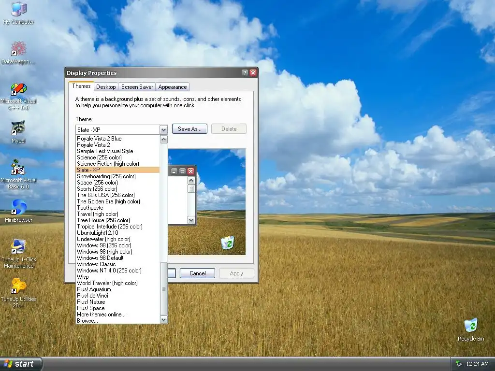The image size is (495, 371).
Task: Pick Sample Test Visual Style
Action: tap(117, 151)
